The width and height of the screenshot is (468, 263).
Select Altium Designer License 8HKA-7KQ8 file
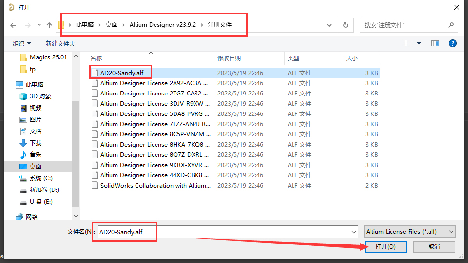click(x=235, y=144)
